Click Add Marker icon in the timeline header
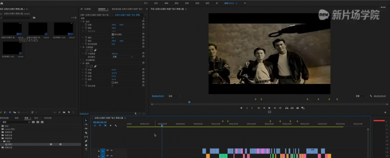This screenshot has height=158, width=390. 110,126
